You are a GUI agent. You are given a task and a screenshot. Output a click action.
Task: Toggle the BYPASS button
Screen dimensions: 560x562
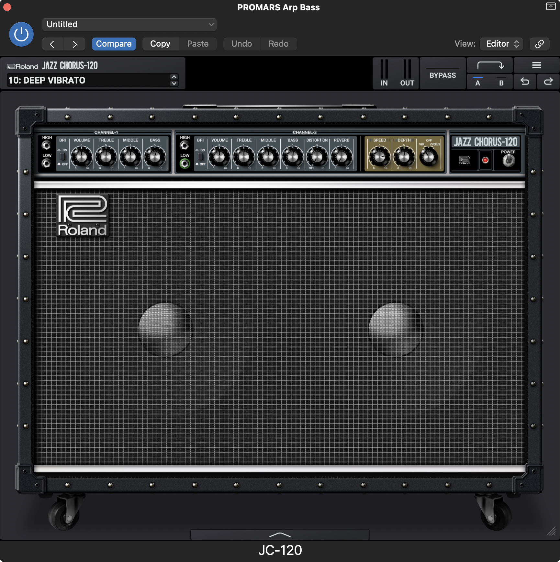443,73
